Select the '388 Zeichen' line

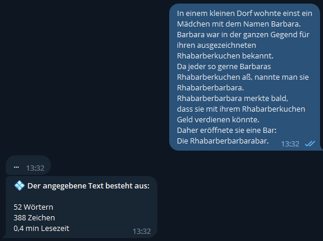point(34,218)
